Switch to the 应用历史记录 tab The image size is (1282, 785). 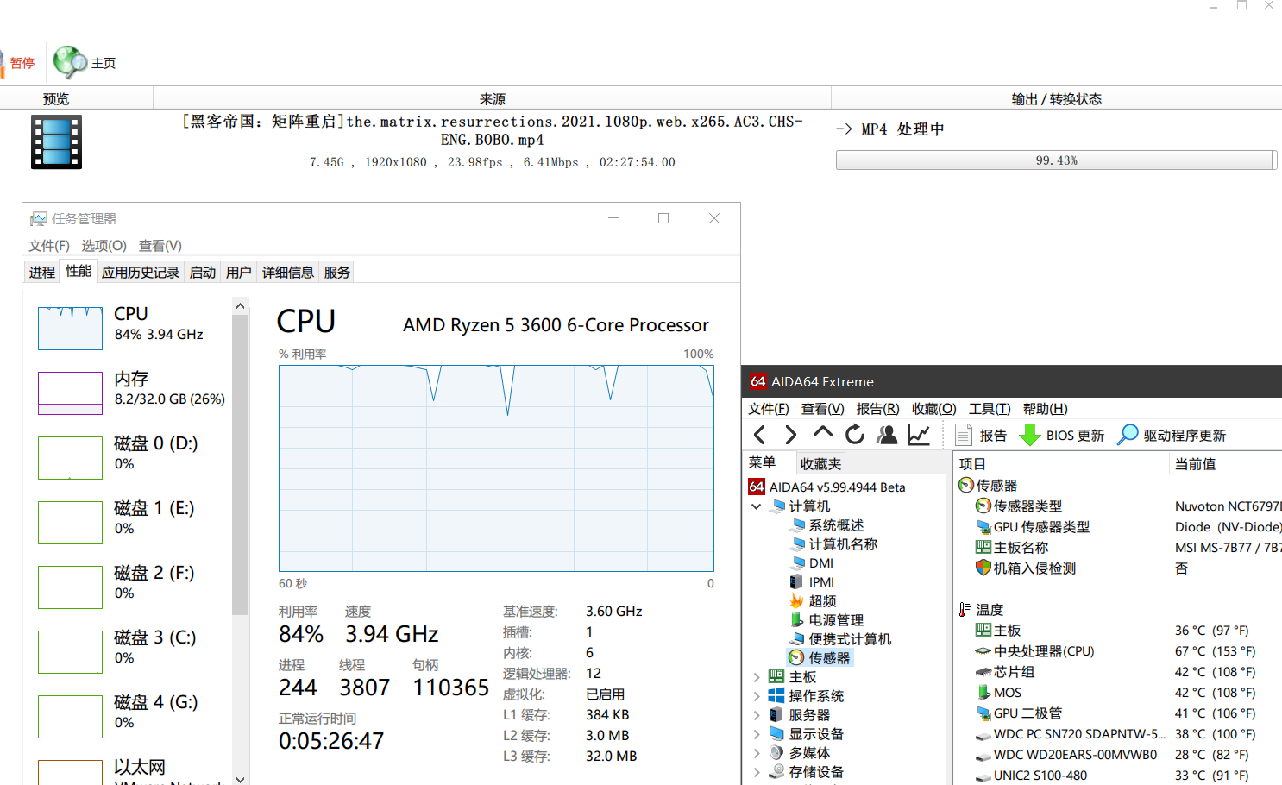click(x=141, y=273)
